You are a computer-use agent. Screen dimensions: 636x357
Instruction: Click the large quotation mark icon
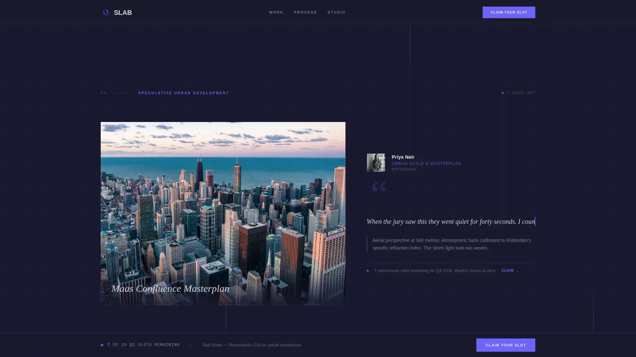[x=379, y=186]
